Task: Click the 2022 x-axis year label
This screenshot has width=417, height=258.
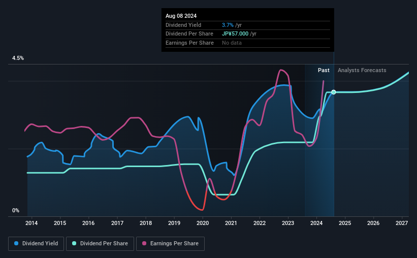Action: tap(260, 223)
